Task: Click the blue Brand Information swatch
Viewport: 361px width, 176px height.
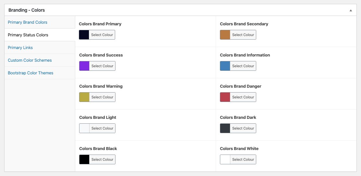Action: 225,66
